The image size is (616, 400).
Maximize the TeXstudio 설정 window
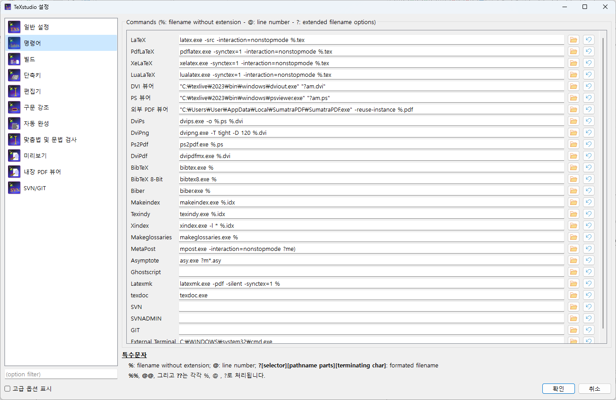(585, 7)
